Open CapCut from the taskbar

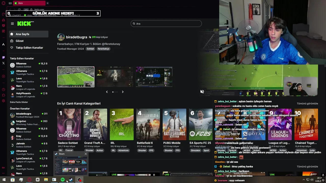click(x=38, y=180)
